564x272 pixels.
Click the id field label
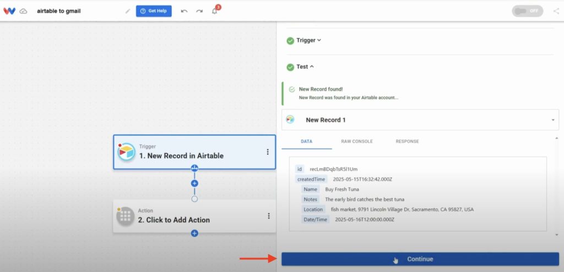tap(300, 169)
